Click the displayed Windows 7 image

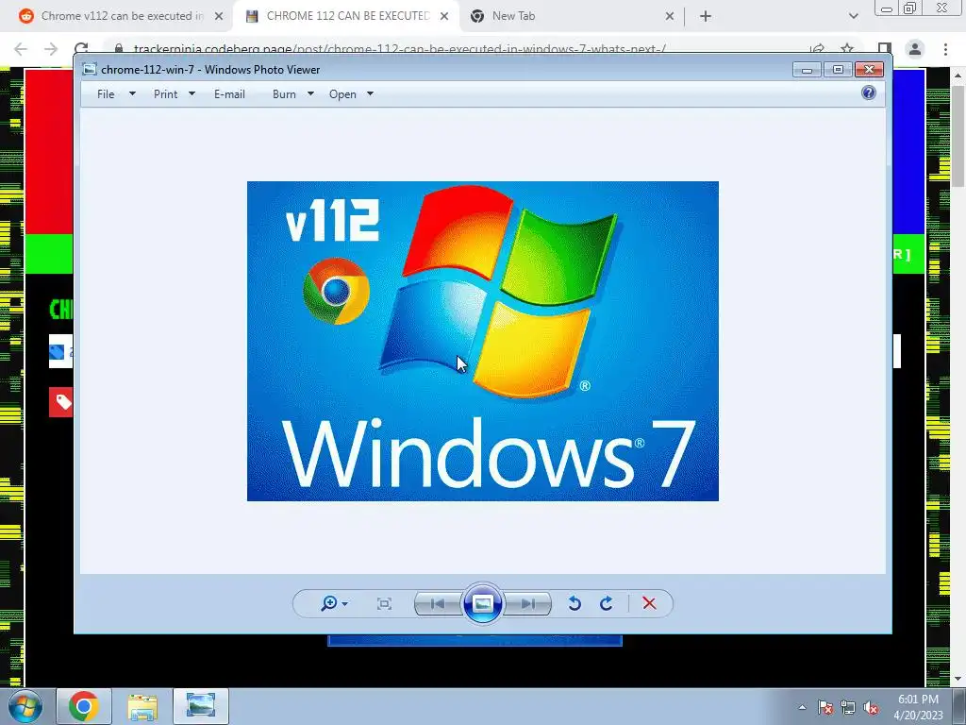[x=482, y=341]
